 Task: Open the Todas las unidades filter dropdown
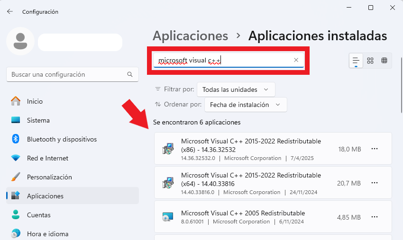(236, 89)
